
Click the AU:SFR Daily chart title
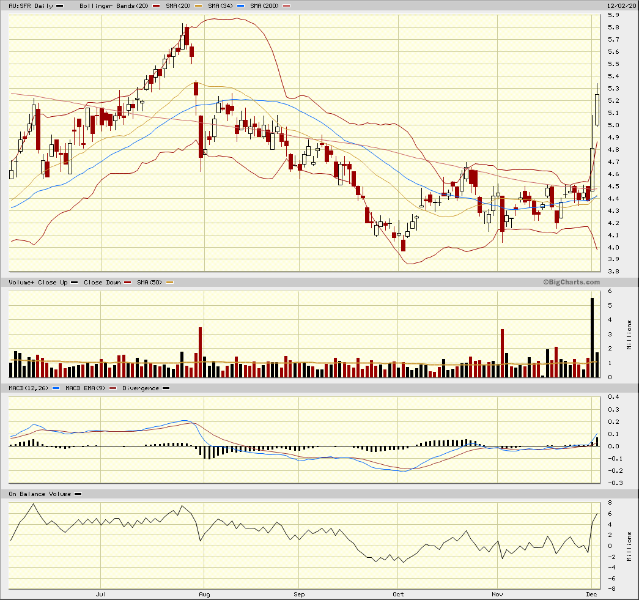pyautogui.click(x=31, y=6)
